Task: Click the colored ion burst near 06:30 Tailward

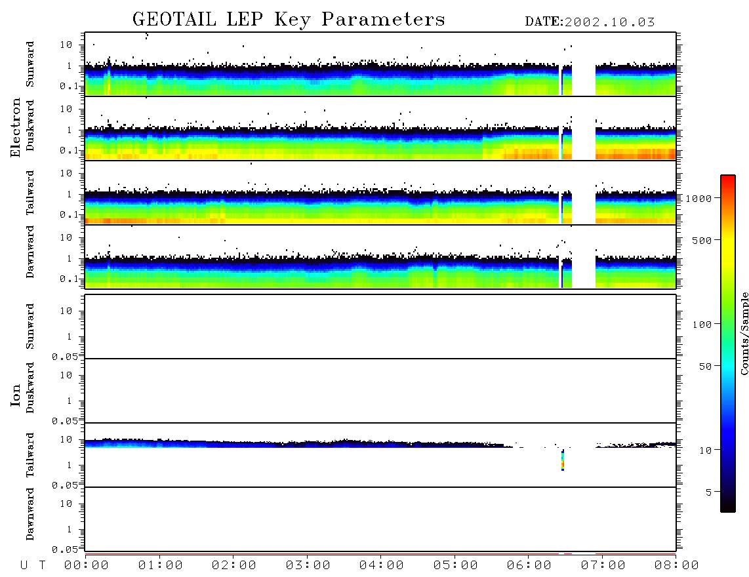Action: 563,460
